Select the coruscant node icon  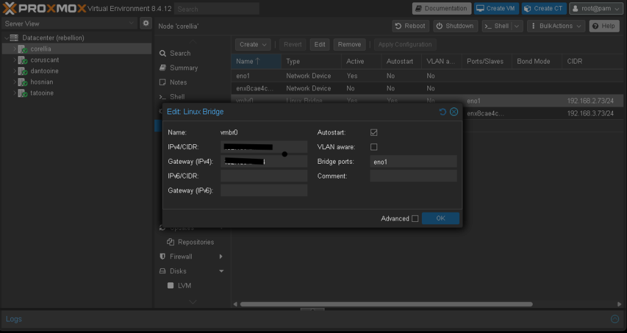coord(23,60)
